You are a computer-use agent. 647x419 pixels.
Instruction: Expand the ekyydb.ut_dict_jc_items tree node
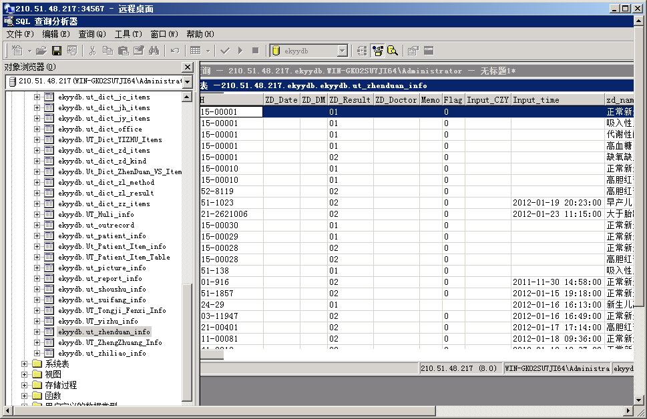pyautogui.click(x=37, y=97)
